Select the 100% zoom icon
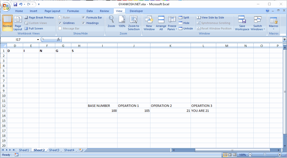The image size is (287, 158). [122, 22]
